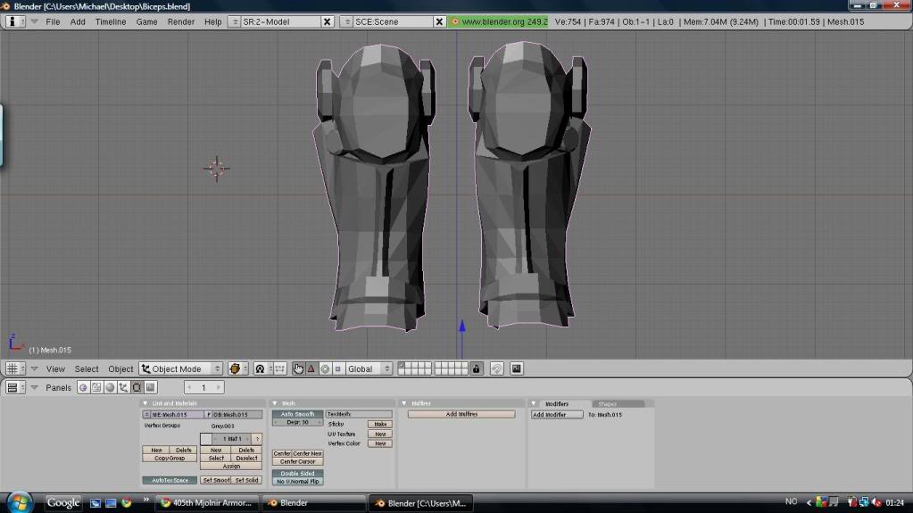Select the rotate manipulator circle icon
This screenshot has width=913, height=513.
tap(325, 368)
